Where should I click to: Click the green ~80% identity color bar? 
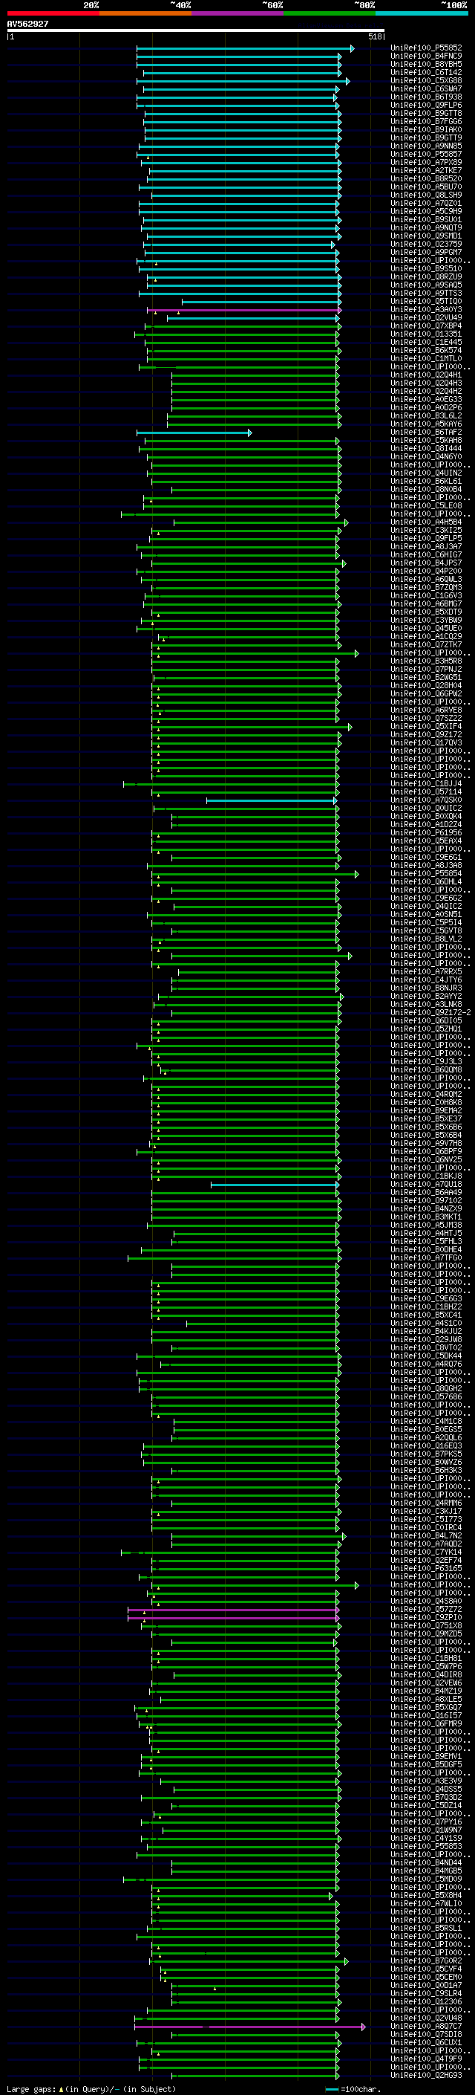330,13
